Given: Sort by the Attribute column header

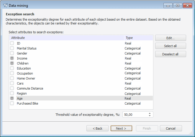Looking at the screenshot, I should click(66, 38).
